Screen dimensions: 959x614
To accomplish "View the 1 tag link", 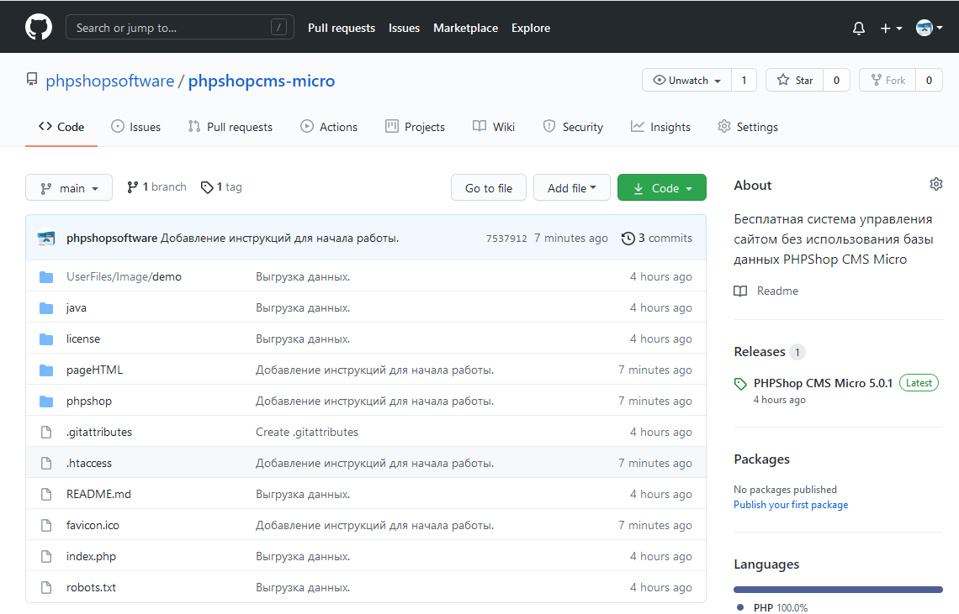I will pyautogui.click(x=221, y=187).
